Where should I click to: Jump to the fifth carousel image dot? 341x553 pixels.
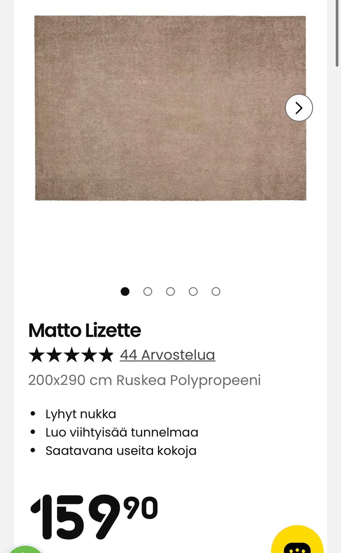[x=216, y=291]
